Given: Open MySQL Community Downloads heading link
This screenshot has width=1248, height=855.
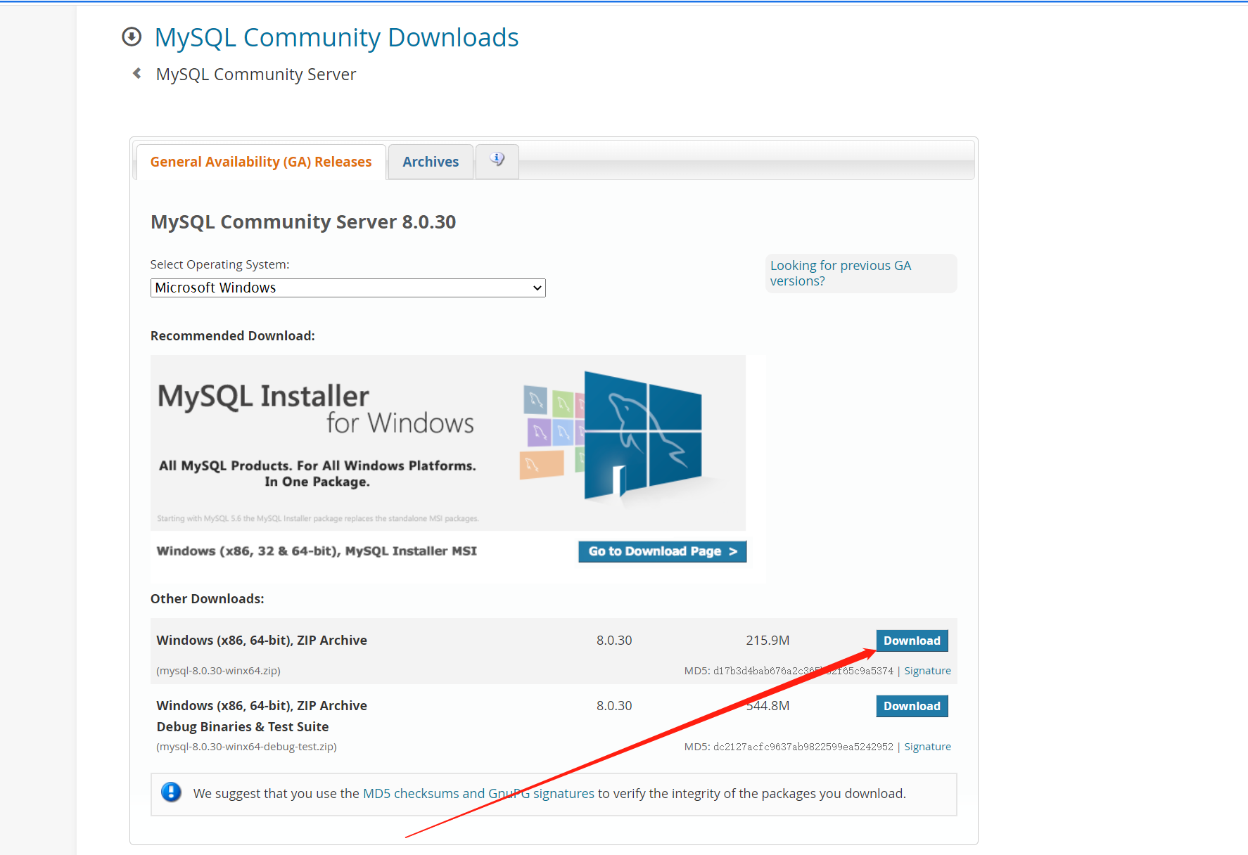Looking at the screenshot, I should 337,37.
